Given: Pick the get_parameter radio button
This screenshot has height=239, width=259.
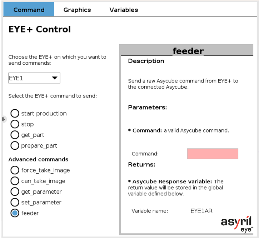Looking at the screenshot, I should pyautogui.click(x=15, y=192).
